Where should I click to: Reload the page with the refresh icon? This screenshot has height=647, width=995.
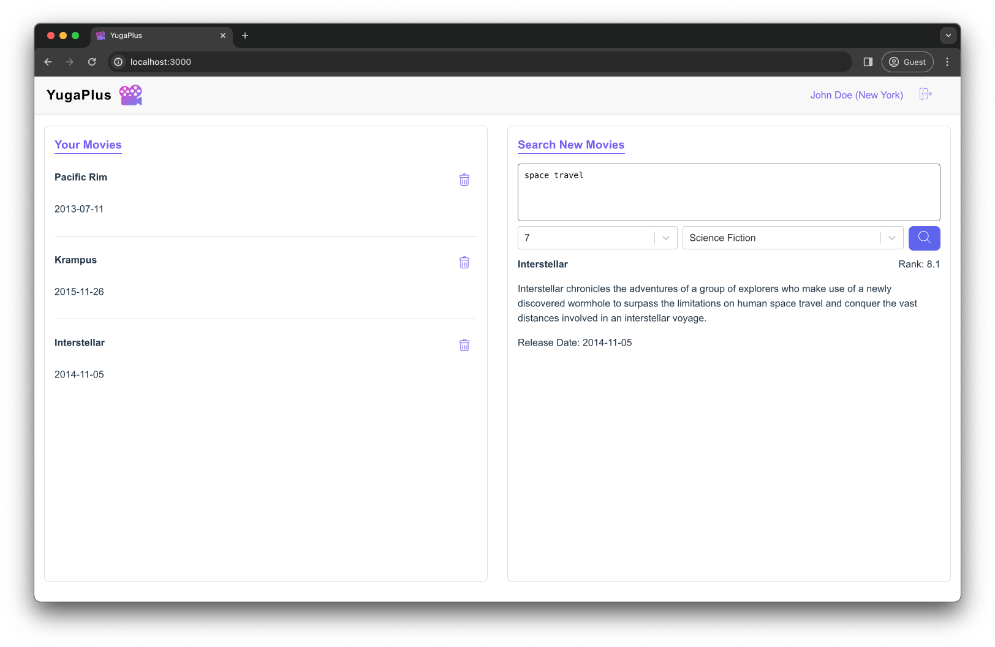pos(92,62)
